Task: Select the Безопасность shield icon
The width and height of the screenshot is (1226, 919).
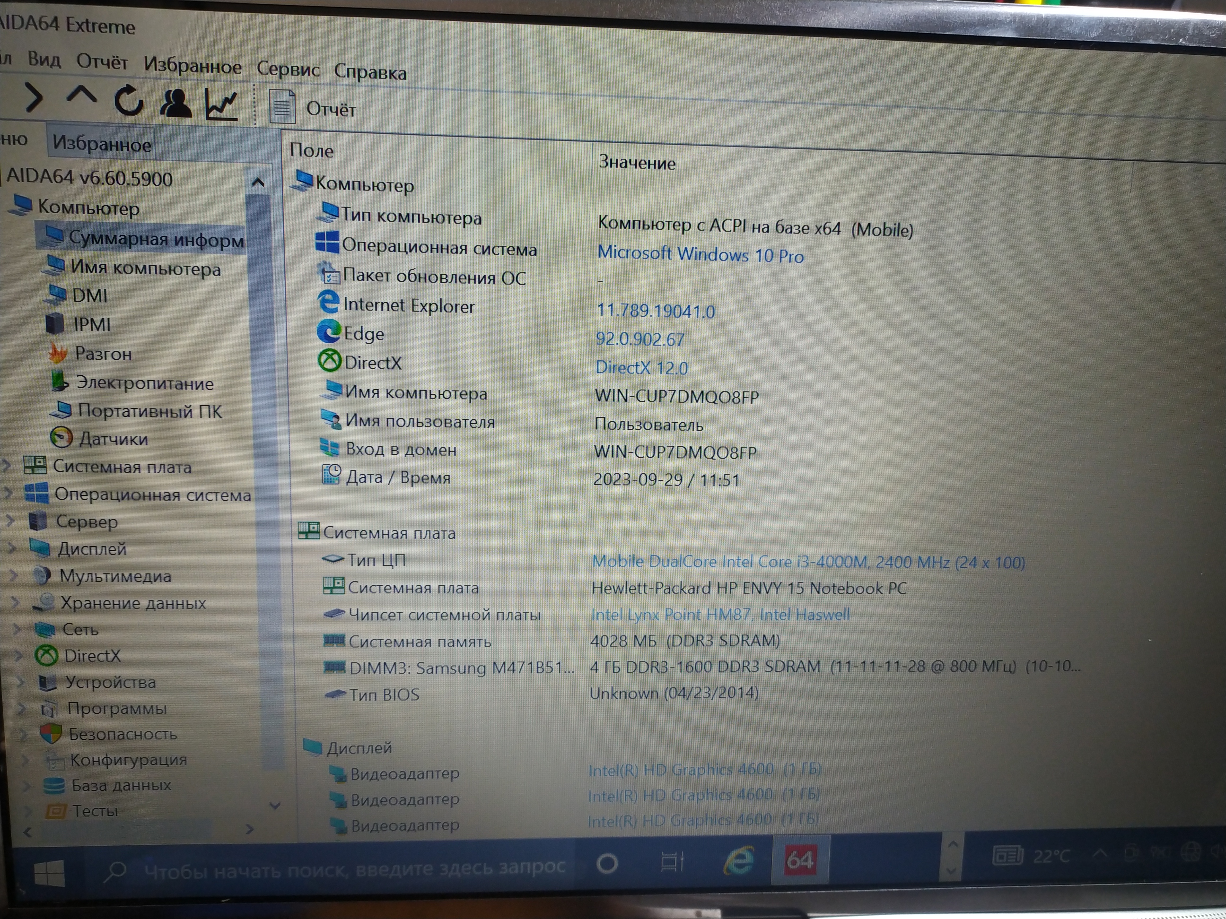Action: click(51, 733)
